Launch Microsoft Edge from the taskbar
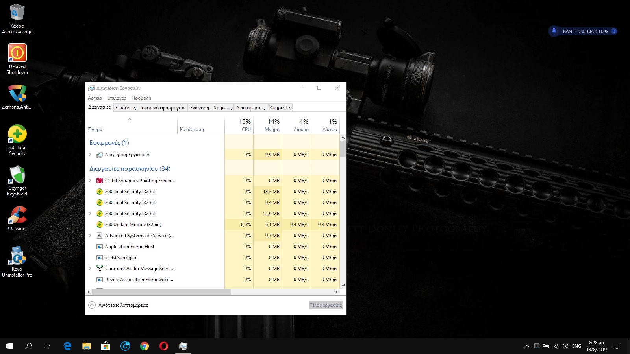 coord(67,346)
